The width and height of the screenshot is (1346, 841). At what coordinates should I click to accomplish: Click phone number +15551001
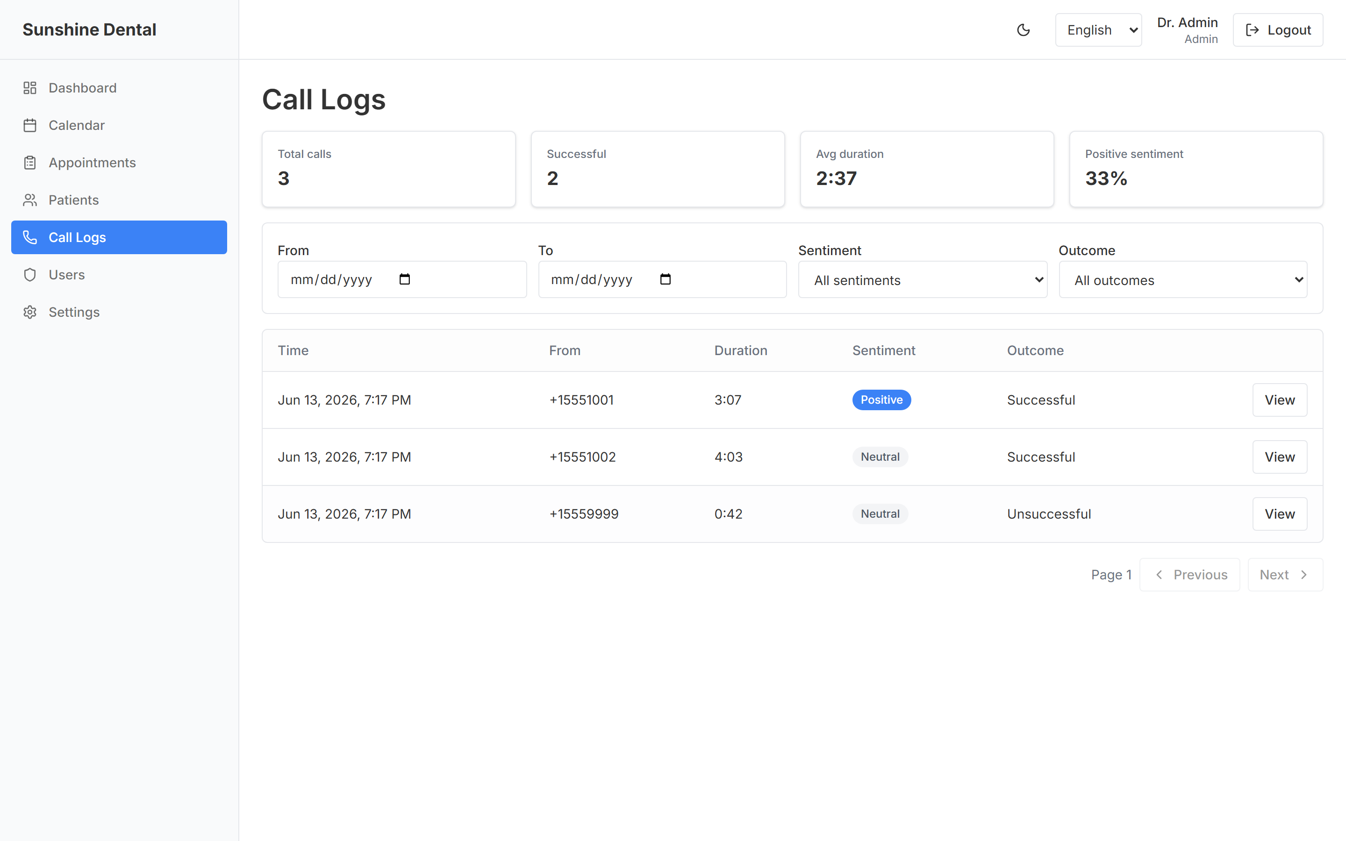click(x=581, y=400)
